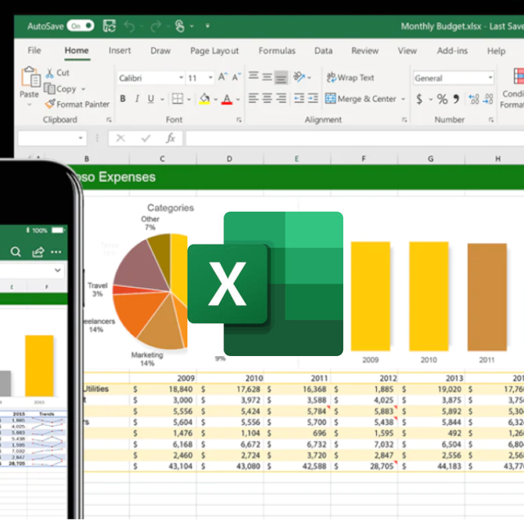
Task: Click in the formula bar input
Action: point(355,138)
